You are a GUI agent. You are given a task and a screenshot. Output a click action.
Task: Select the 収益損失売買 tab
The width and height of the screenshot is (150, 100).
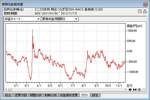[69, 95]
